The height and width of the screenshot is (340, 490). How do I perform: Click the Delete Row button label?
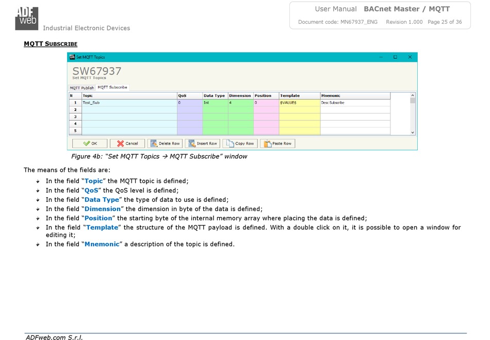(x=169, y=143)
